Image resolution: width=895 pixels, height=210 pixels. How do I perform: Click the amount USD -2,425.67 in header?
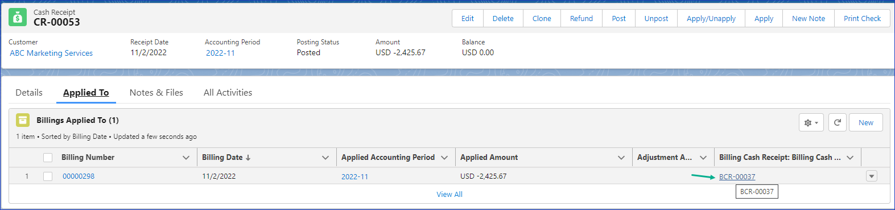pyautogui.click(x=401, y=52)
